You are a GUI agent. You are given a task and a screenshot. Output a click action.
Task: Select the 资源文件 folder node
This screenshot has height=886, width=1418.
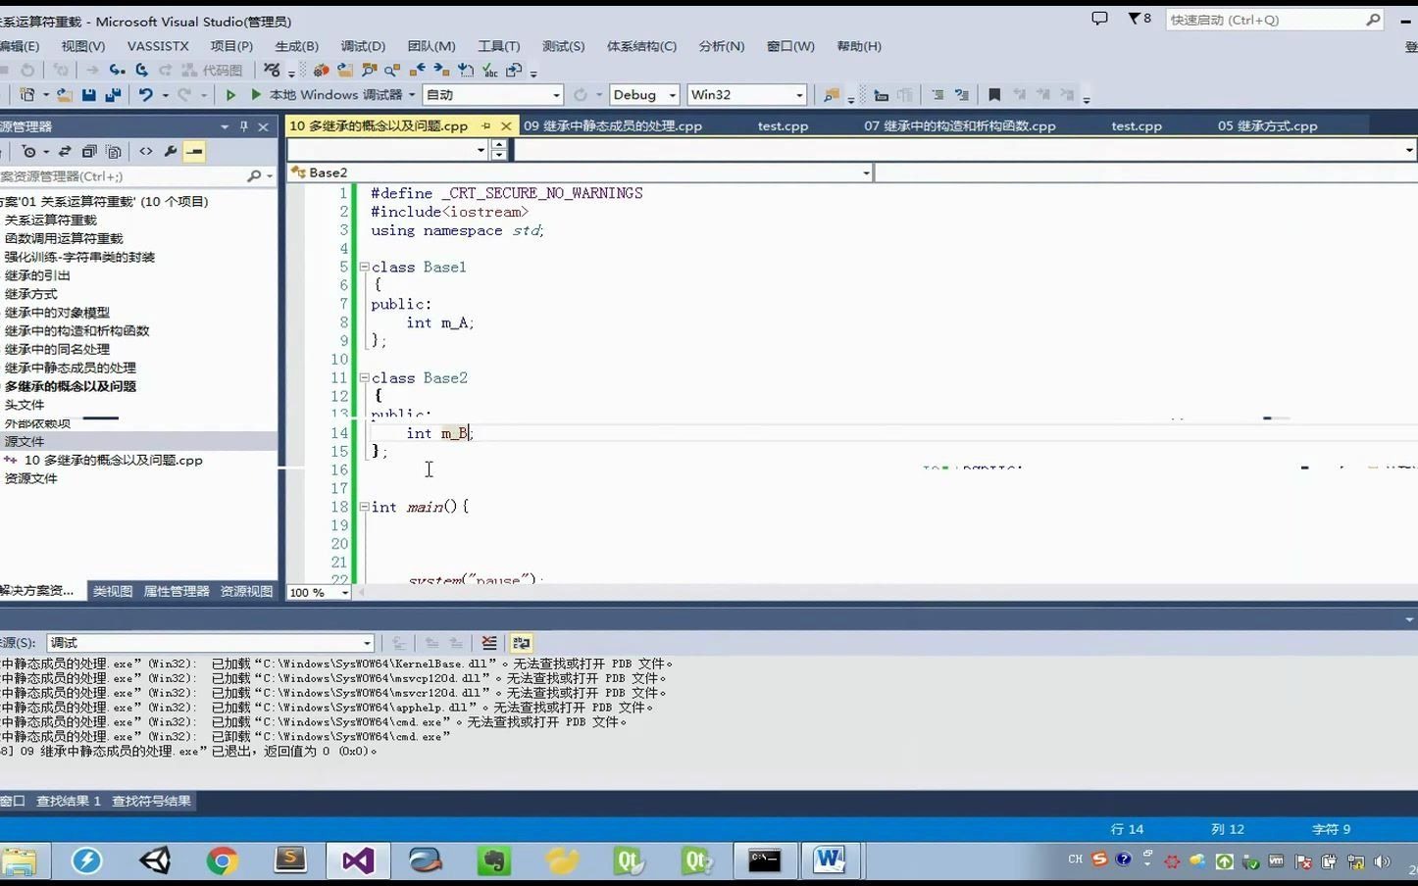[x=31, y=478]
